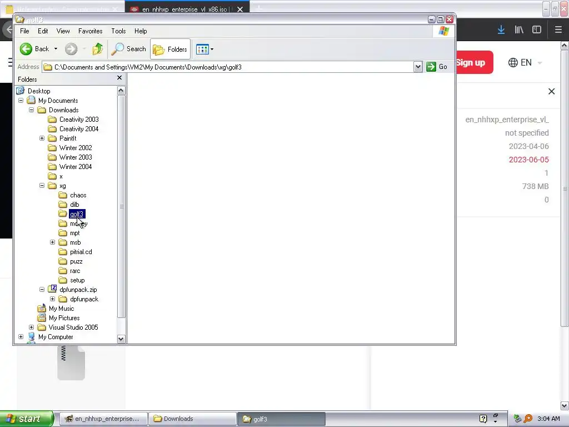The image size is (569, 427).
Task: Collapse the xg folder node
Action: coord(42,186)
